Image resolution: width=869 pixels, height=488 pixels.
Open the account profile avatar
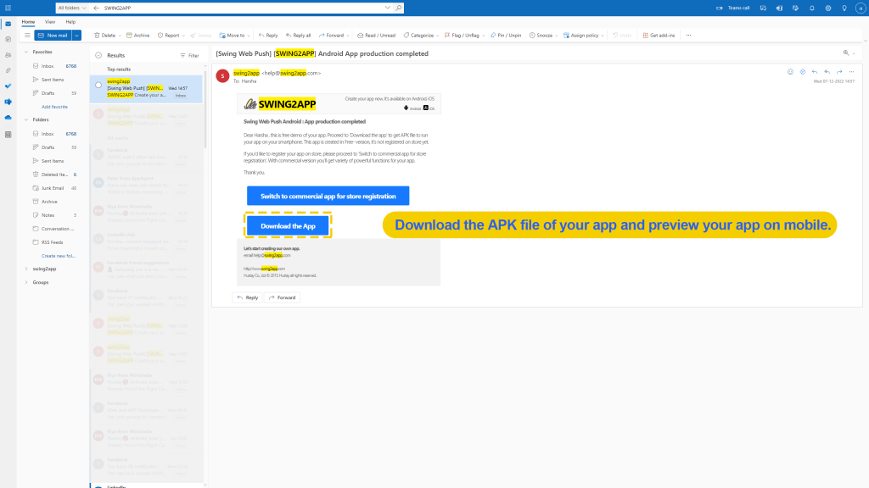coord(861,8)
